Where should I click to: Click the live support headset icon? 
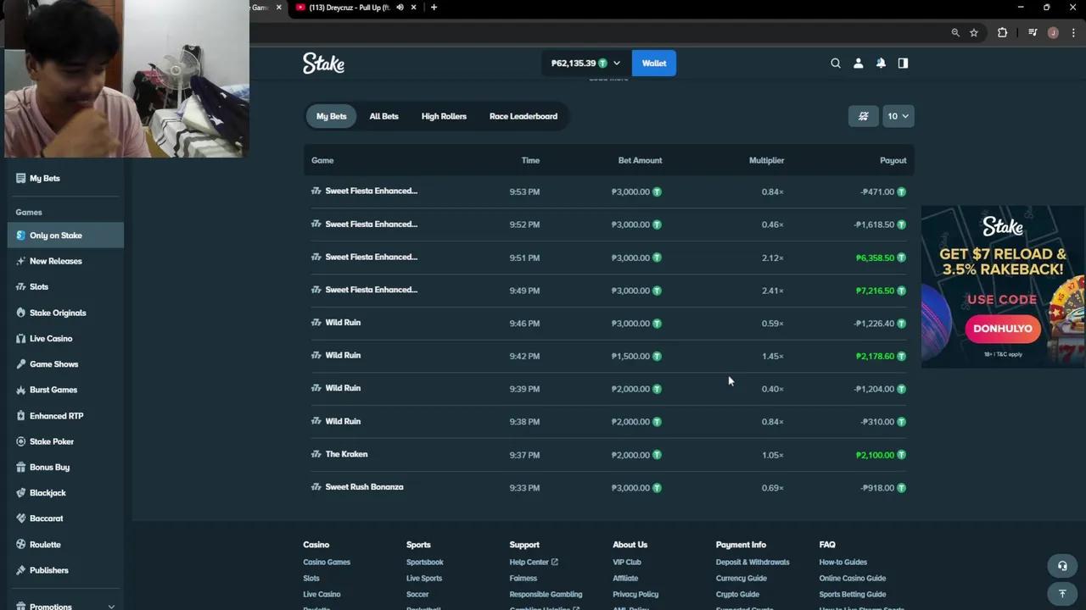click(1062, 566)
